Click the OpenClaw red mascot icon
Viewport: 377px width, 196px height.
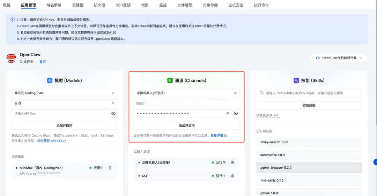(11, 58)
